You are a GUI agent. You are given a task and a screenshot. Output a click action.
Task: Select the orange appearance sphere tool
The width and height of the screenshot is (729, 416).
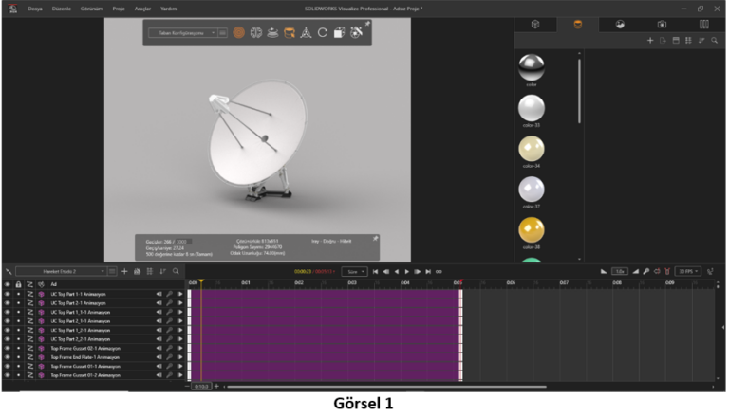tap(238, 32)
